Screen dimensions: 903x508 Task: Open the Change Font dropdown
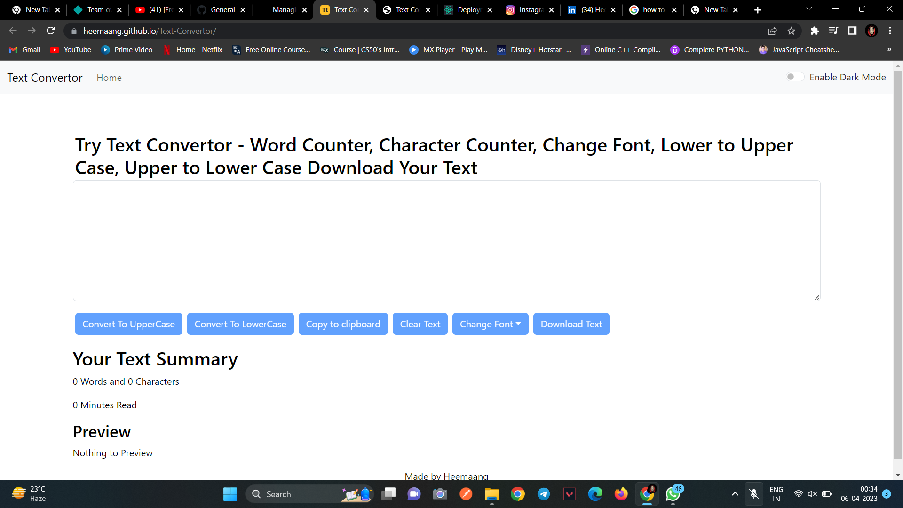tap(490, 324)
